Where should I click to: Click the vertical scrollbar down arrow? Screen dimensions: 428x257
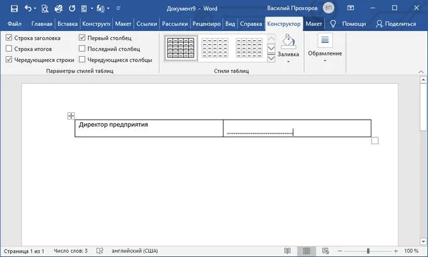coord(423,241)
